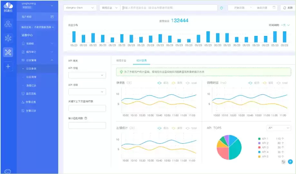
Task: Toggle the 成功 legend in 请求数 chart
Action: (x=163, y=83)
